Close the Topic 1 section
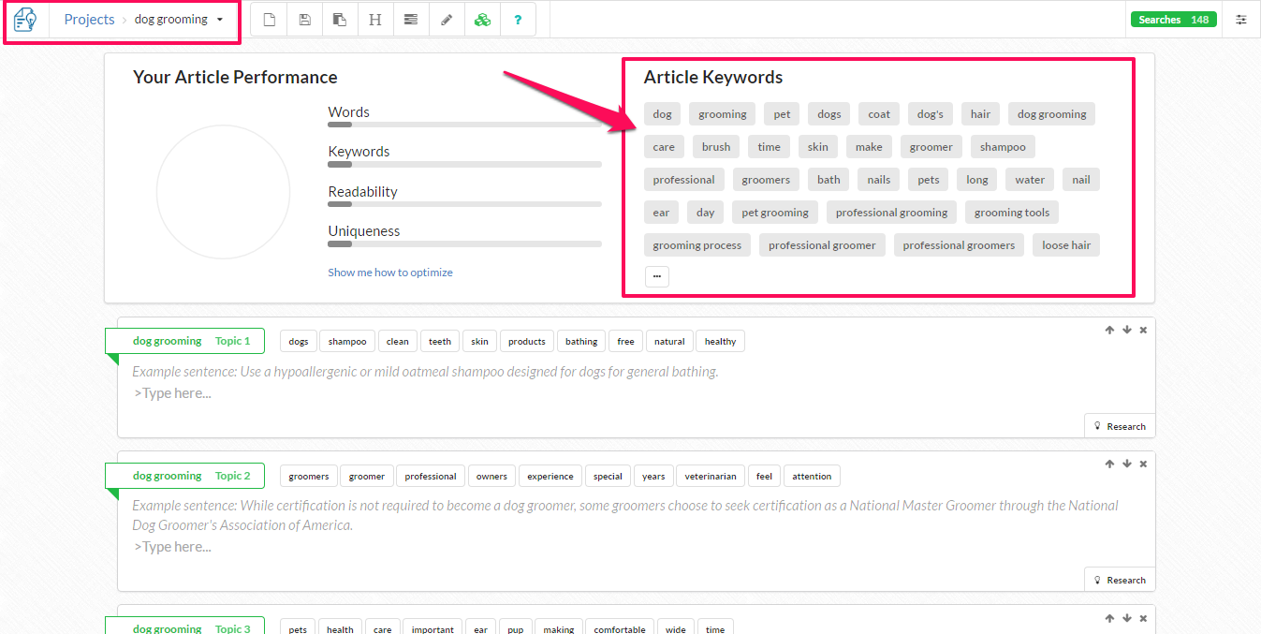 pos(1143,330)
